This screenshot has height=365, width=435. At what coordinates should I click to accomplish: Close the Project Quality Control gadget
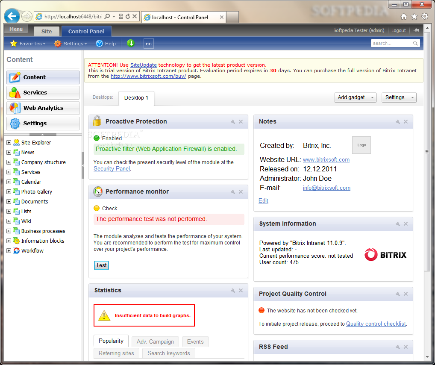click(406, 294)
